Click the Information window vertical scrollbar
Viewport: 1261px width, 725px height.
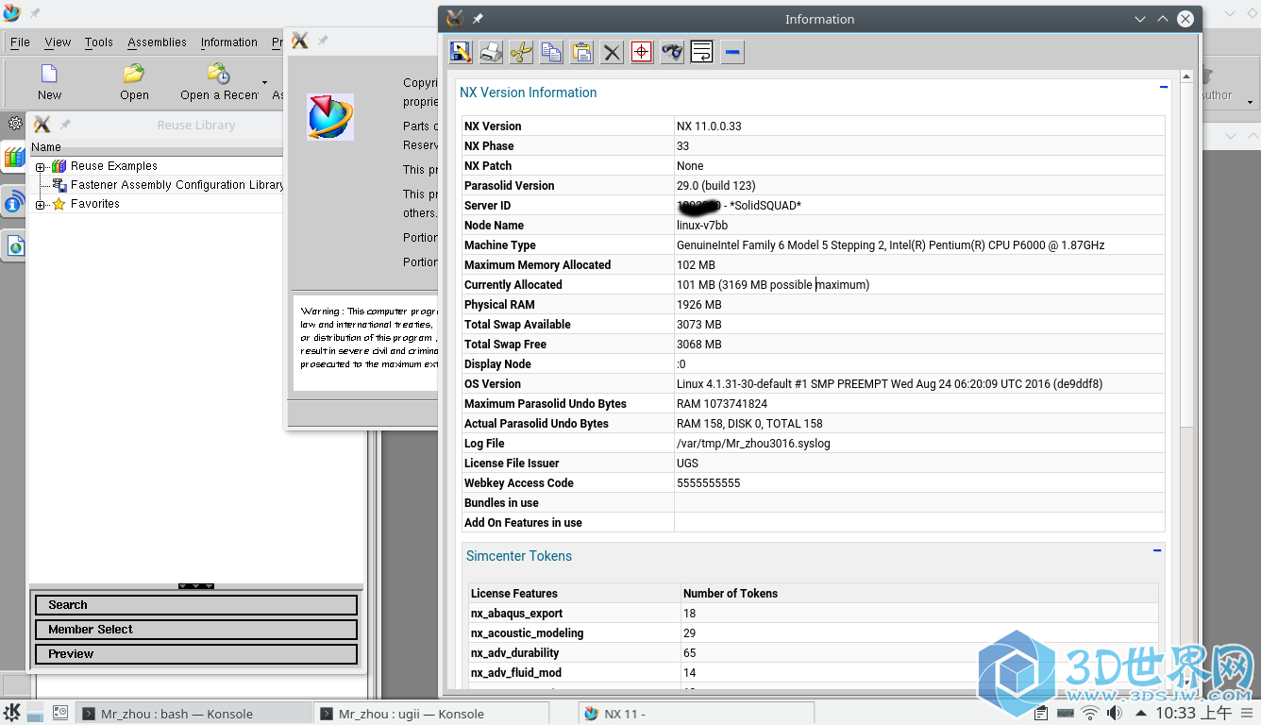1187,255
